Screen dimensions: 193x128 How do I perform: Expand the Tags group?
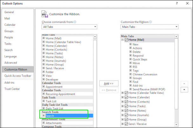coord(130,70)
